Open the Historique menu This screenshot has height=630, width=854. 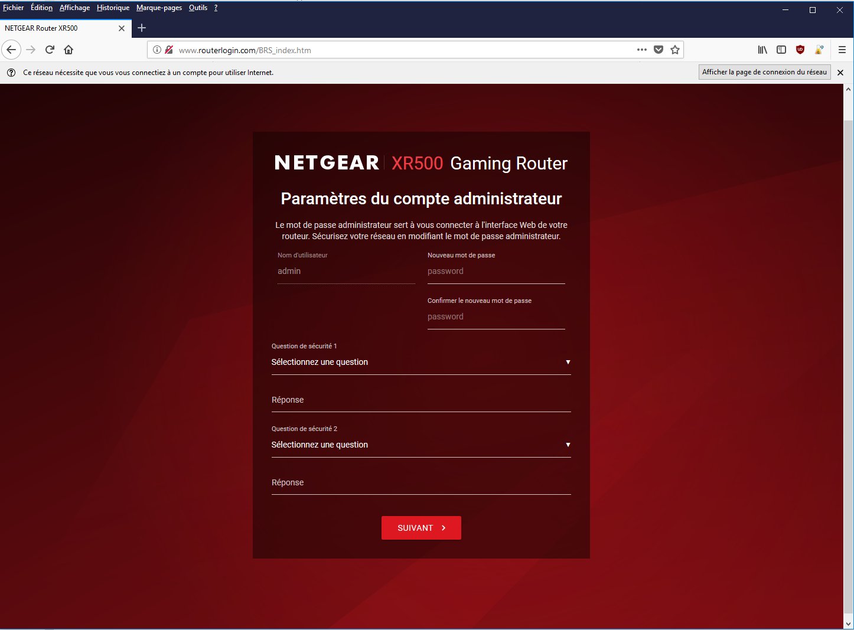[113, 8]
